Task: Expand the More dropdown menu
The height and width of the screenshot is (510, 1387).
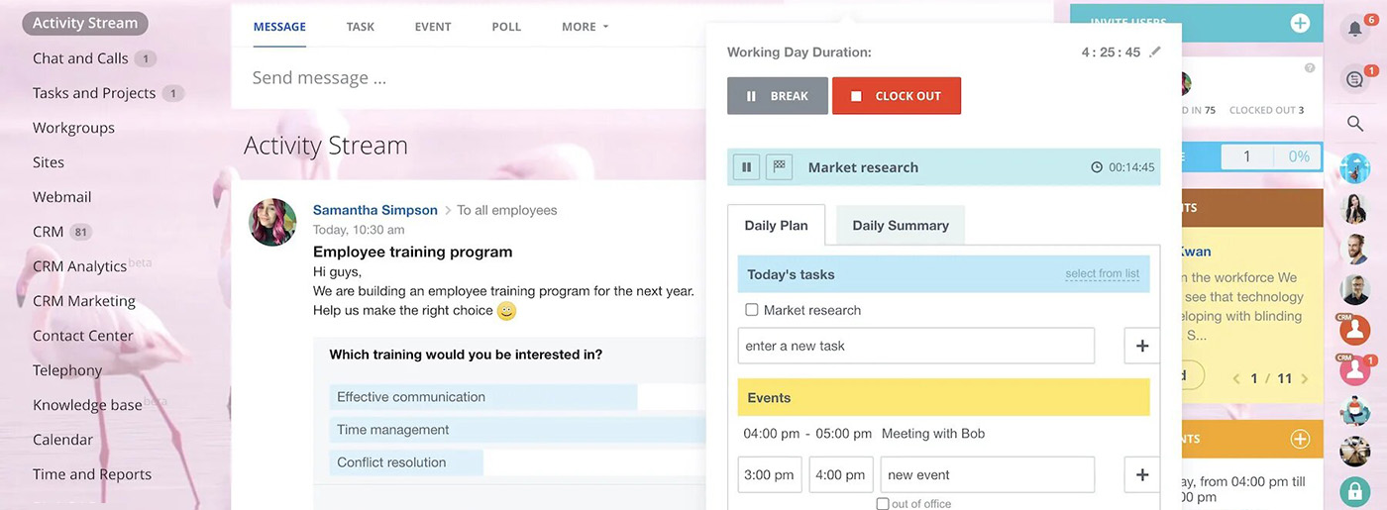Action: pos(585,27)
